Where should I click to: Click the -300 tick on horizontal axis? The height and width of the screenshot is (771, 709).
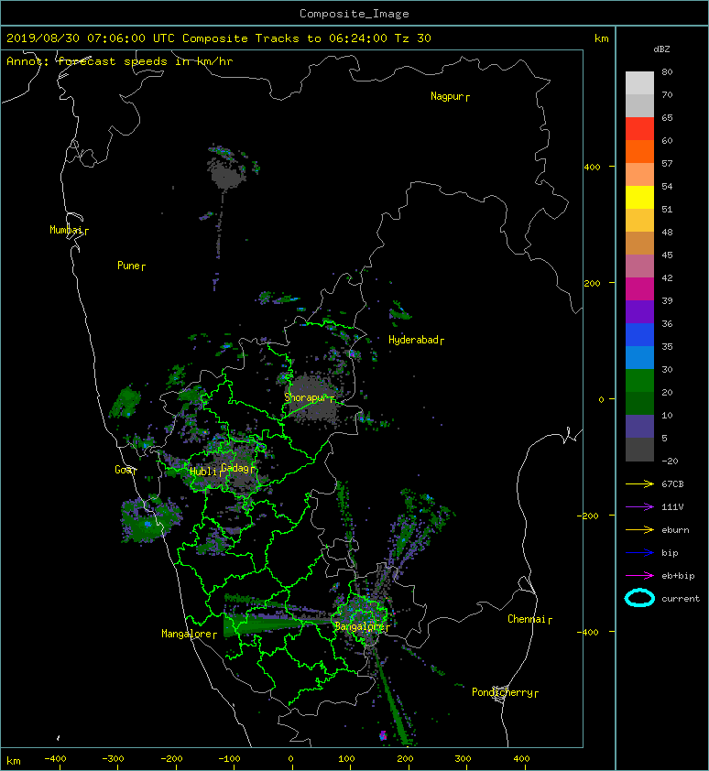pyautogui.click(x=113, y=759)
